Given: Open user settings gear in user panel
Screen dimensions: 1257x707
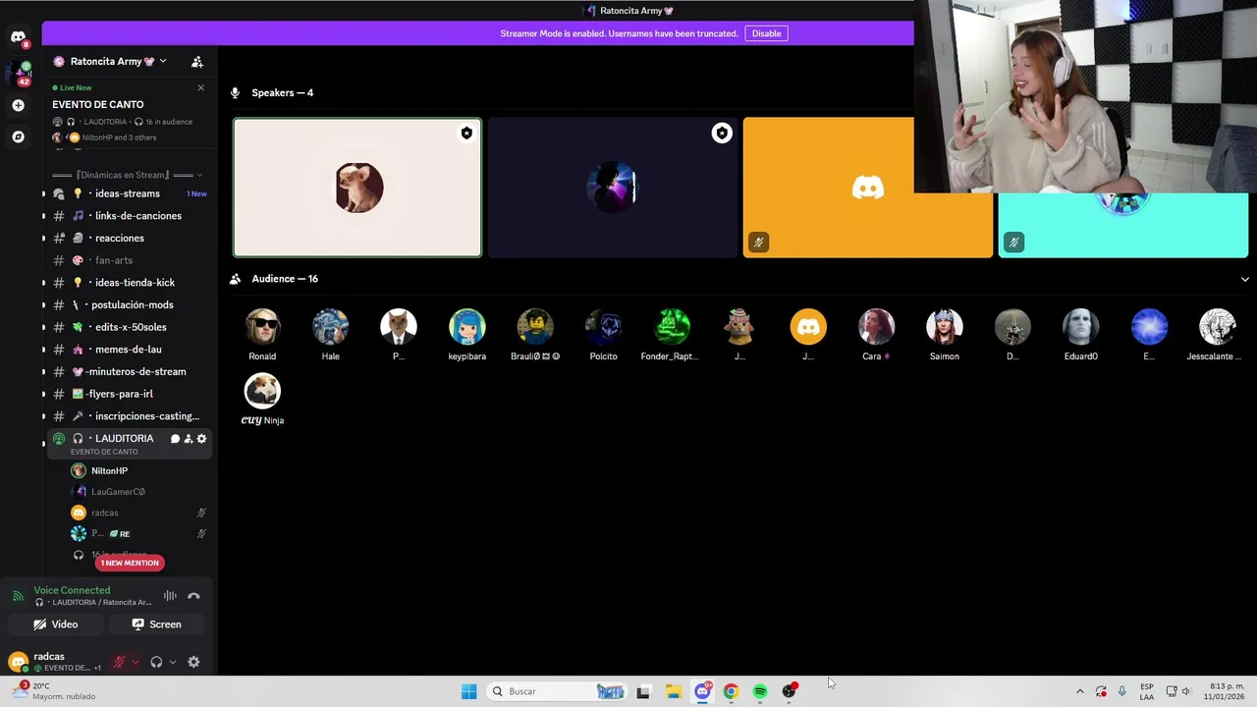Looking at the screenshot, I should click(x=193, y=662).
